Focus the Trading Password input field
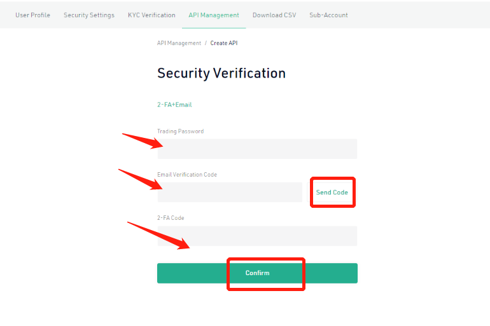The width and height of the screenshot is (490, 326). point(257,149)
